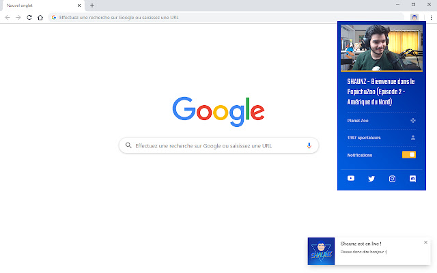Restore down the Chrome window
The width and height of the screenshot is (437, 273).
click(413, 5)
